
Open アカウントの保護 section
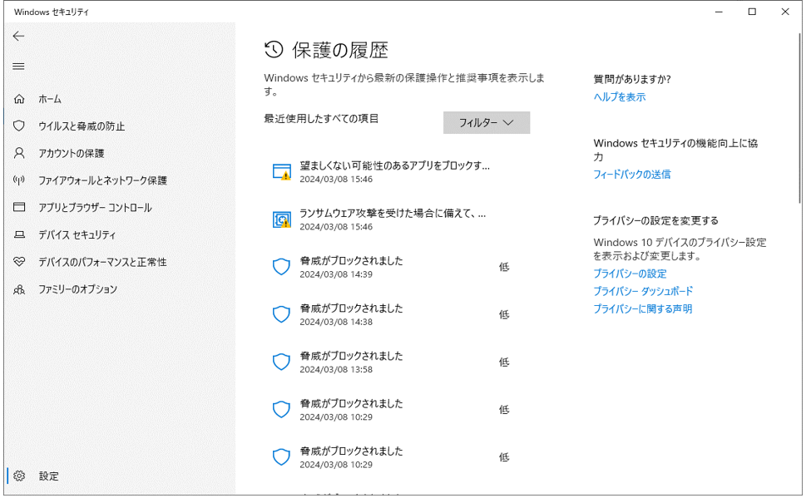coord(72,153)
